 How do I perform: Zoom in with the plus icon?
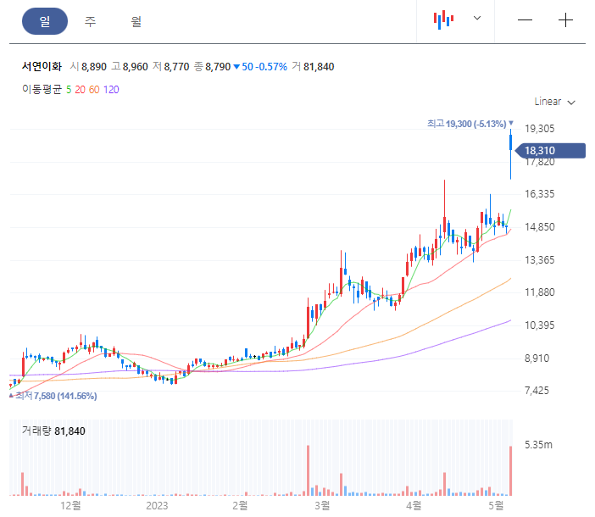(x=565, y=19)
